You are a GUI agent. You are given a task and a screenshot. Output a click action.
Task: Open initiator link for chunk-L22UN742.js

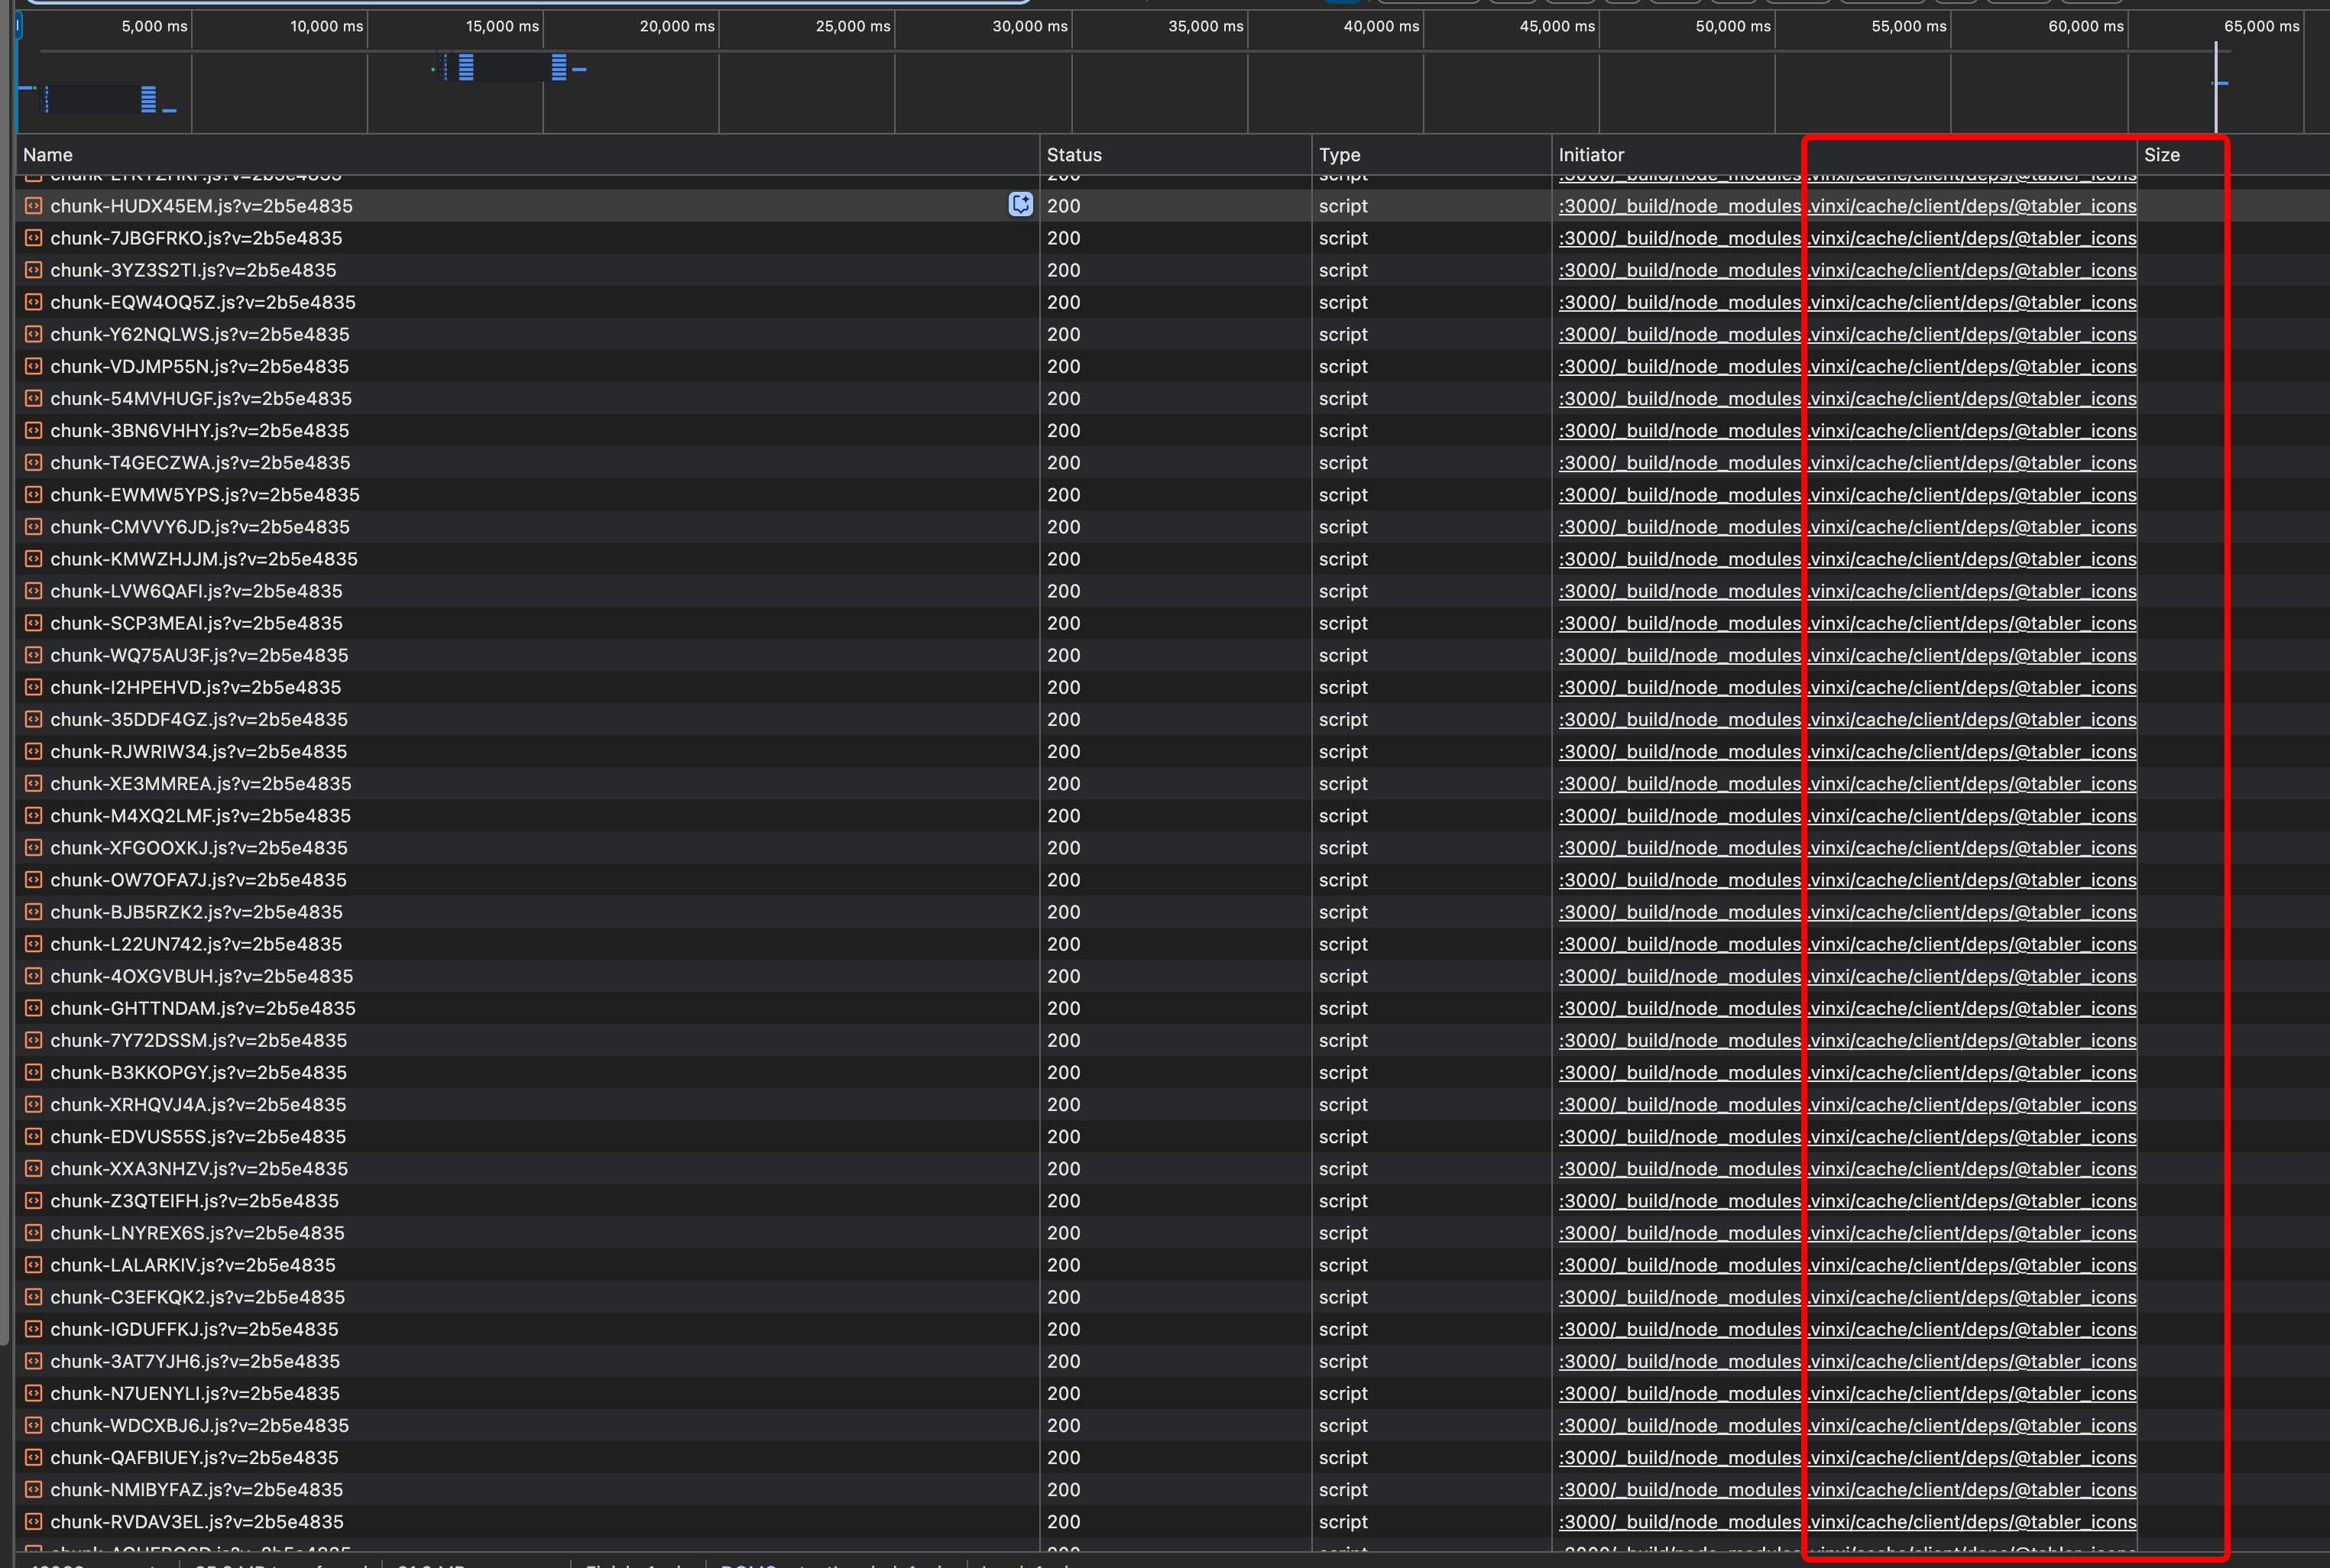click(1847, 944)
